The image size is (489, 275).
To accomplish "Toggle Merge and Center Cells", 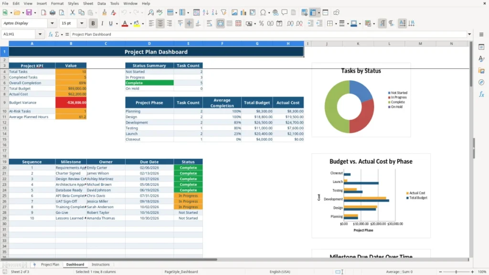I will point(221,23).
